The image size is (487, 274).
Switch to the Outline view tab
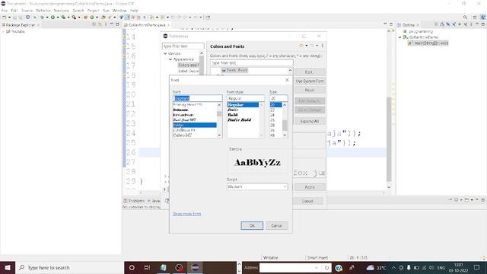pyautogui.click(x=408, y=25)
